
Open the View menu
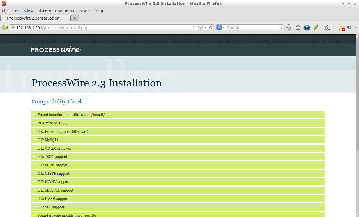29,11
